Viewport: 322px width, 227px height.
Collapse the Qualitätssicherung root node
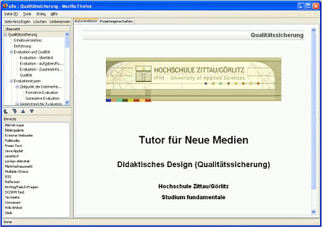[x=6, y=35]
